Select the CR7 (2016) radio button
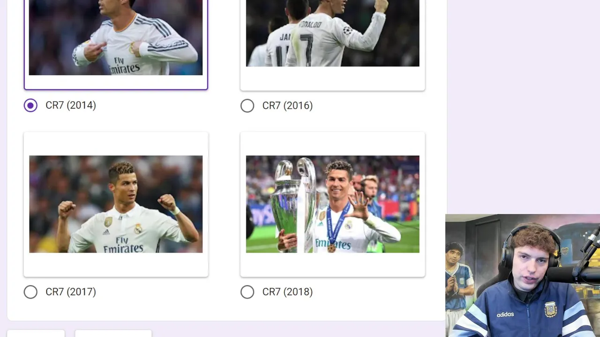The height and width of the screenshot is (337, 600). (247, 106)
